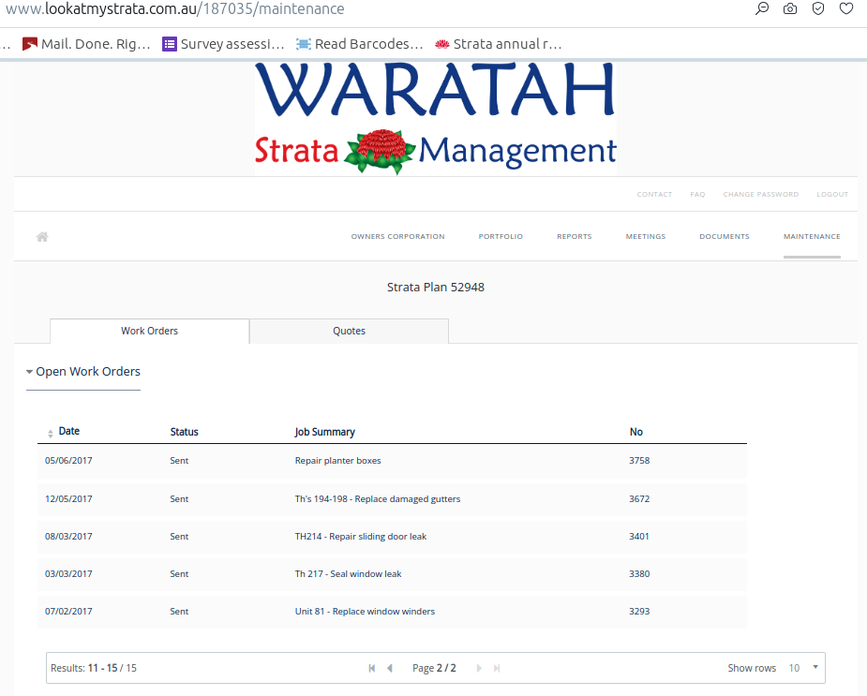The image size is (867, 696).
Task: Open the Contact link
Action: (x=654, y=195)
